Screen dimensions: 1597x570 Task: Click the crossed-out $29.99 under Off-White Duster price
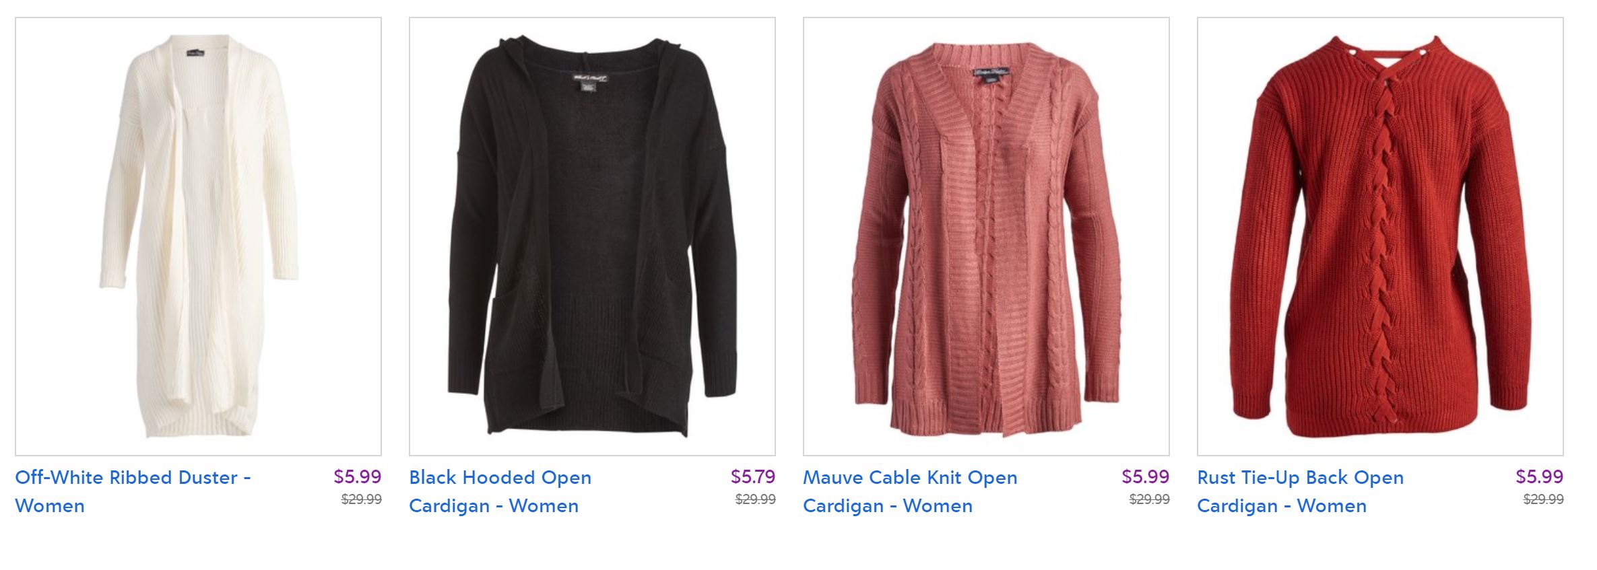coord(361,499)
